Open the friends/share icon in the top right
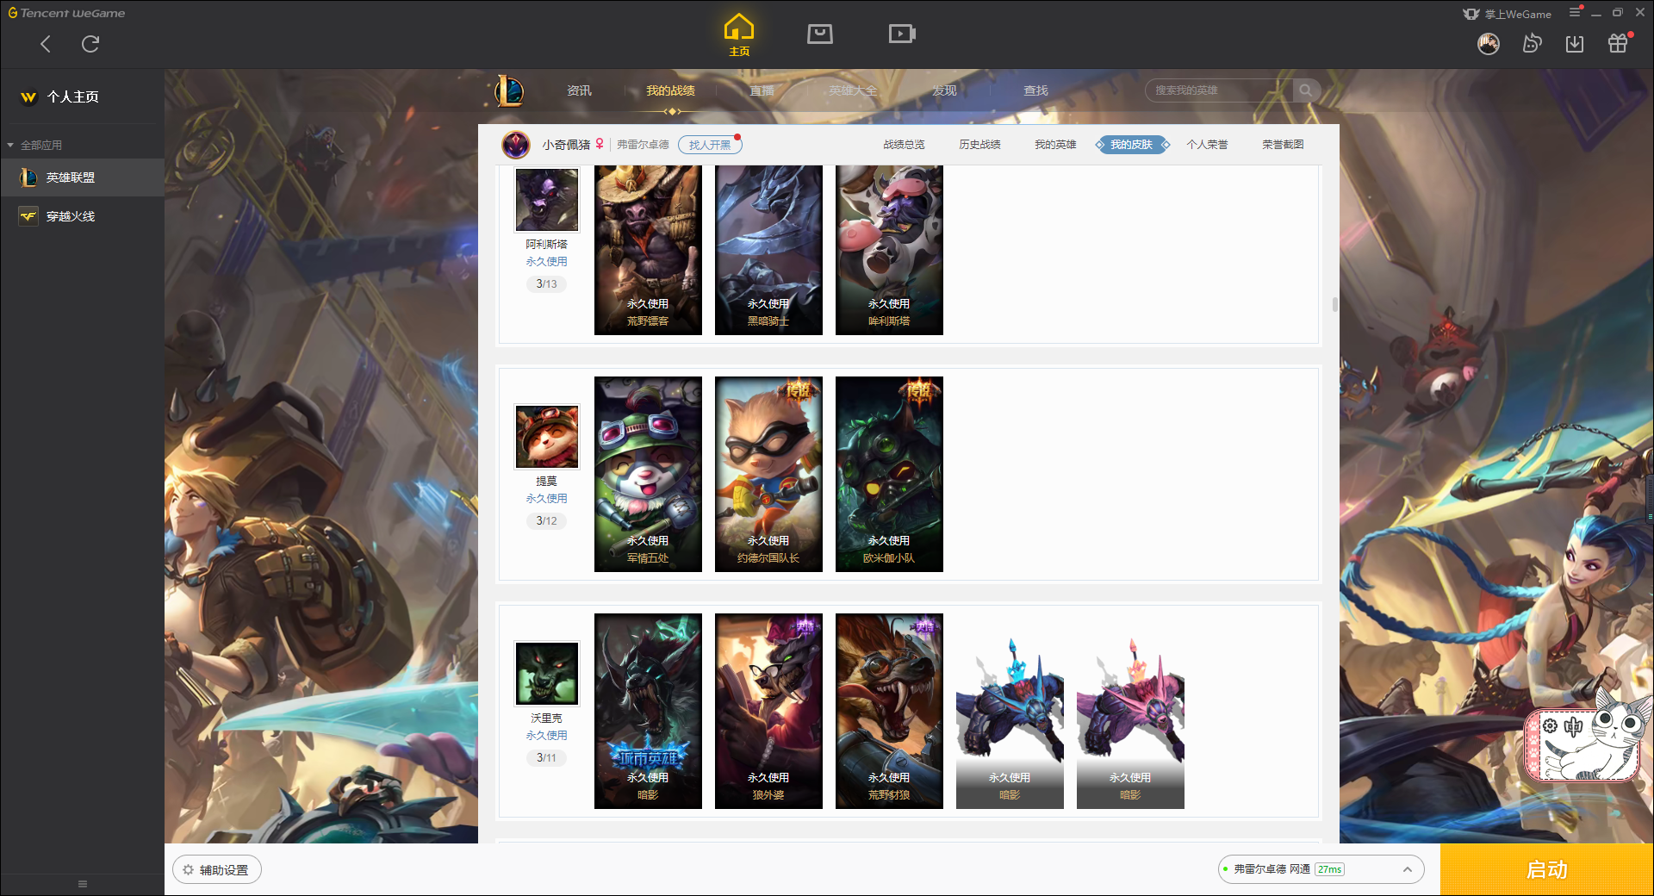Viewport: 1654px width, 896px height. click(1532, 43)
